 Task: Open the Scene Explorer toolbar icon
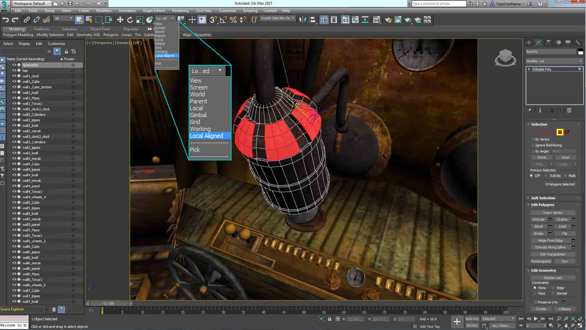324,20
